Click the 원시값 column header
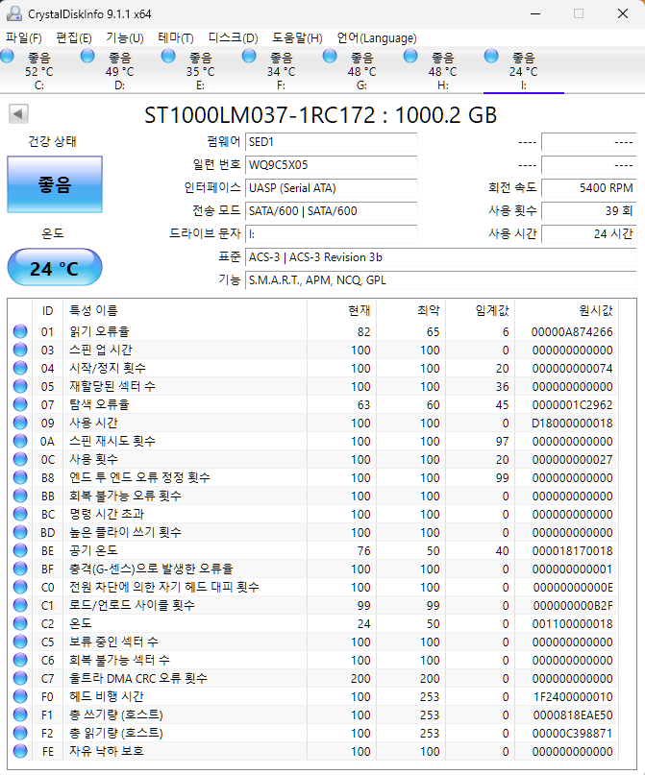Screen dimensions: 645x775 point(567,311)
